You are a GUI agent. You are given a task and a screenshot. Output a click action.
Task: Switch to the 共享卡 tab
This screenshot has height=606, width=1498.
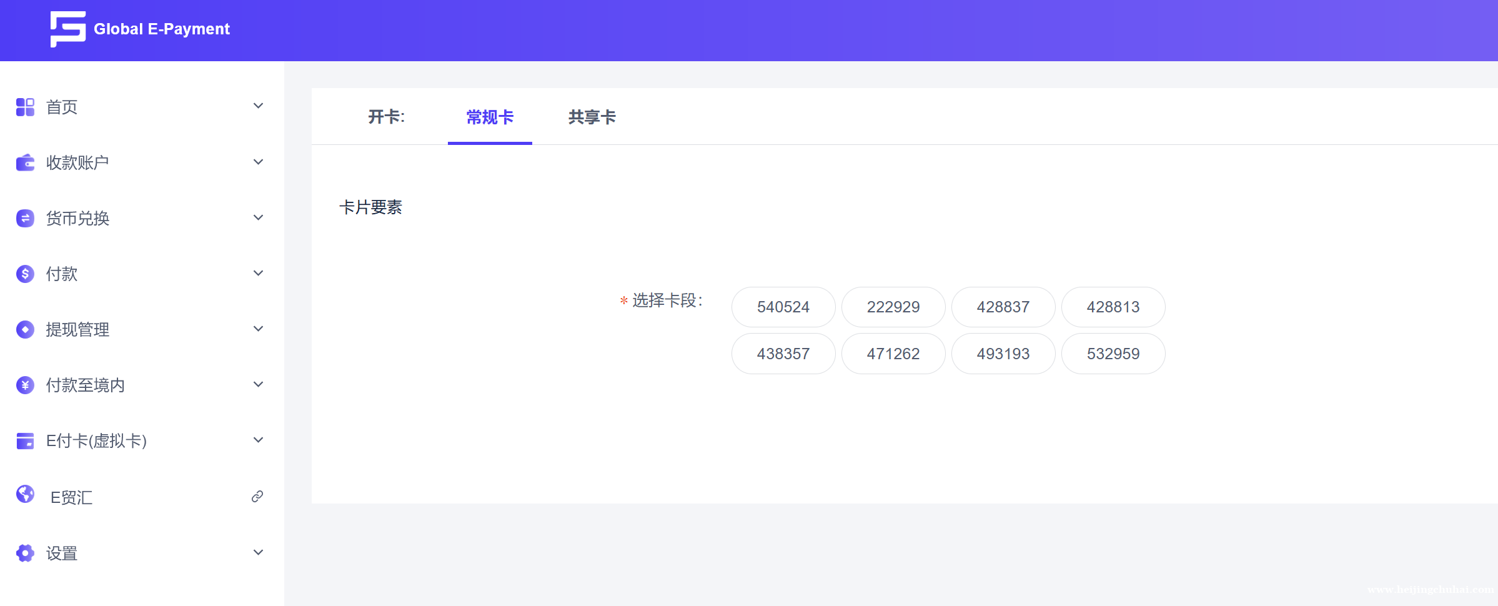click(592, 117)
